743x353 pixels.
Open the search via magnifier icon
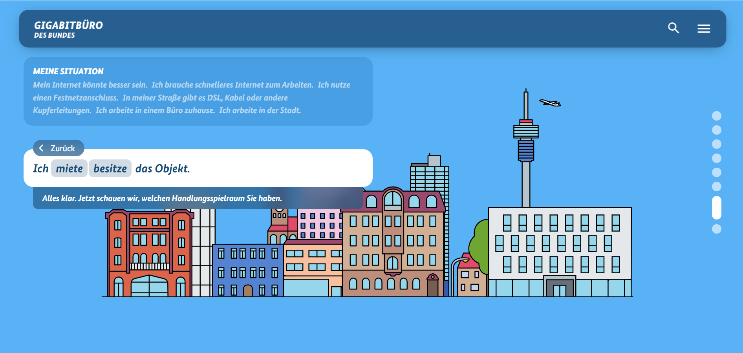click(673, 28)
